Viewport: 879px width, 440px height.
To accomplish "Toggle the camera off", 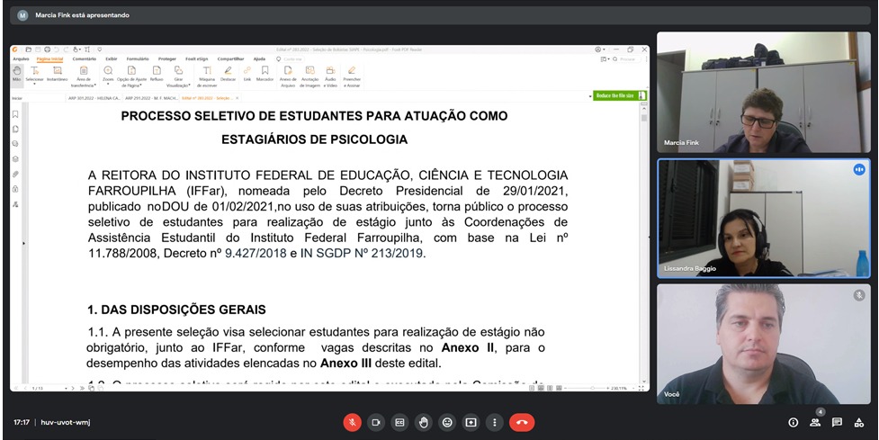I will coord(376,422).
